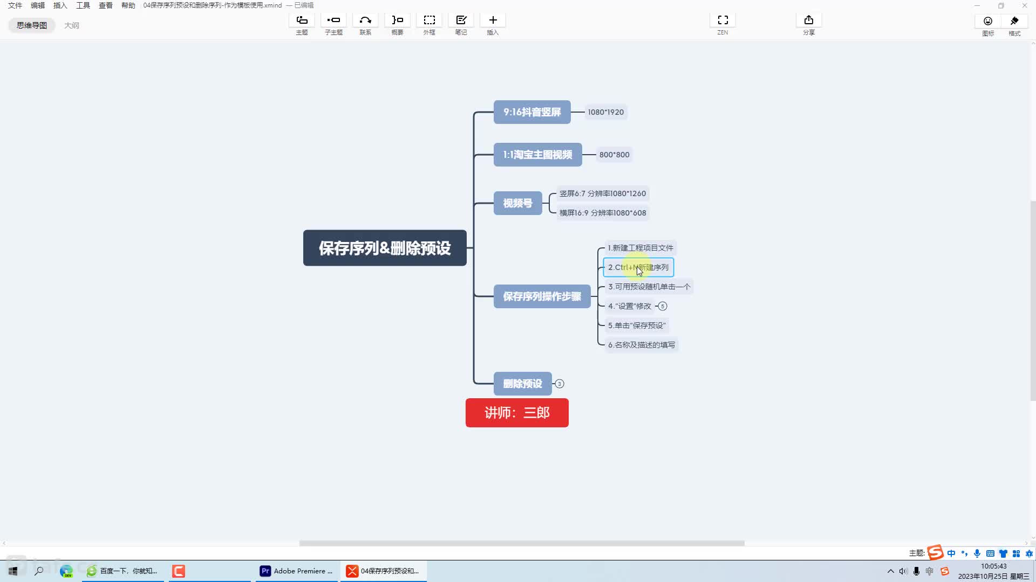Show hidden system tray icons

[x=890, y=571]
